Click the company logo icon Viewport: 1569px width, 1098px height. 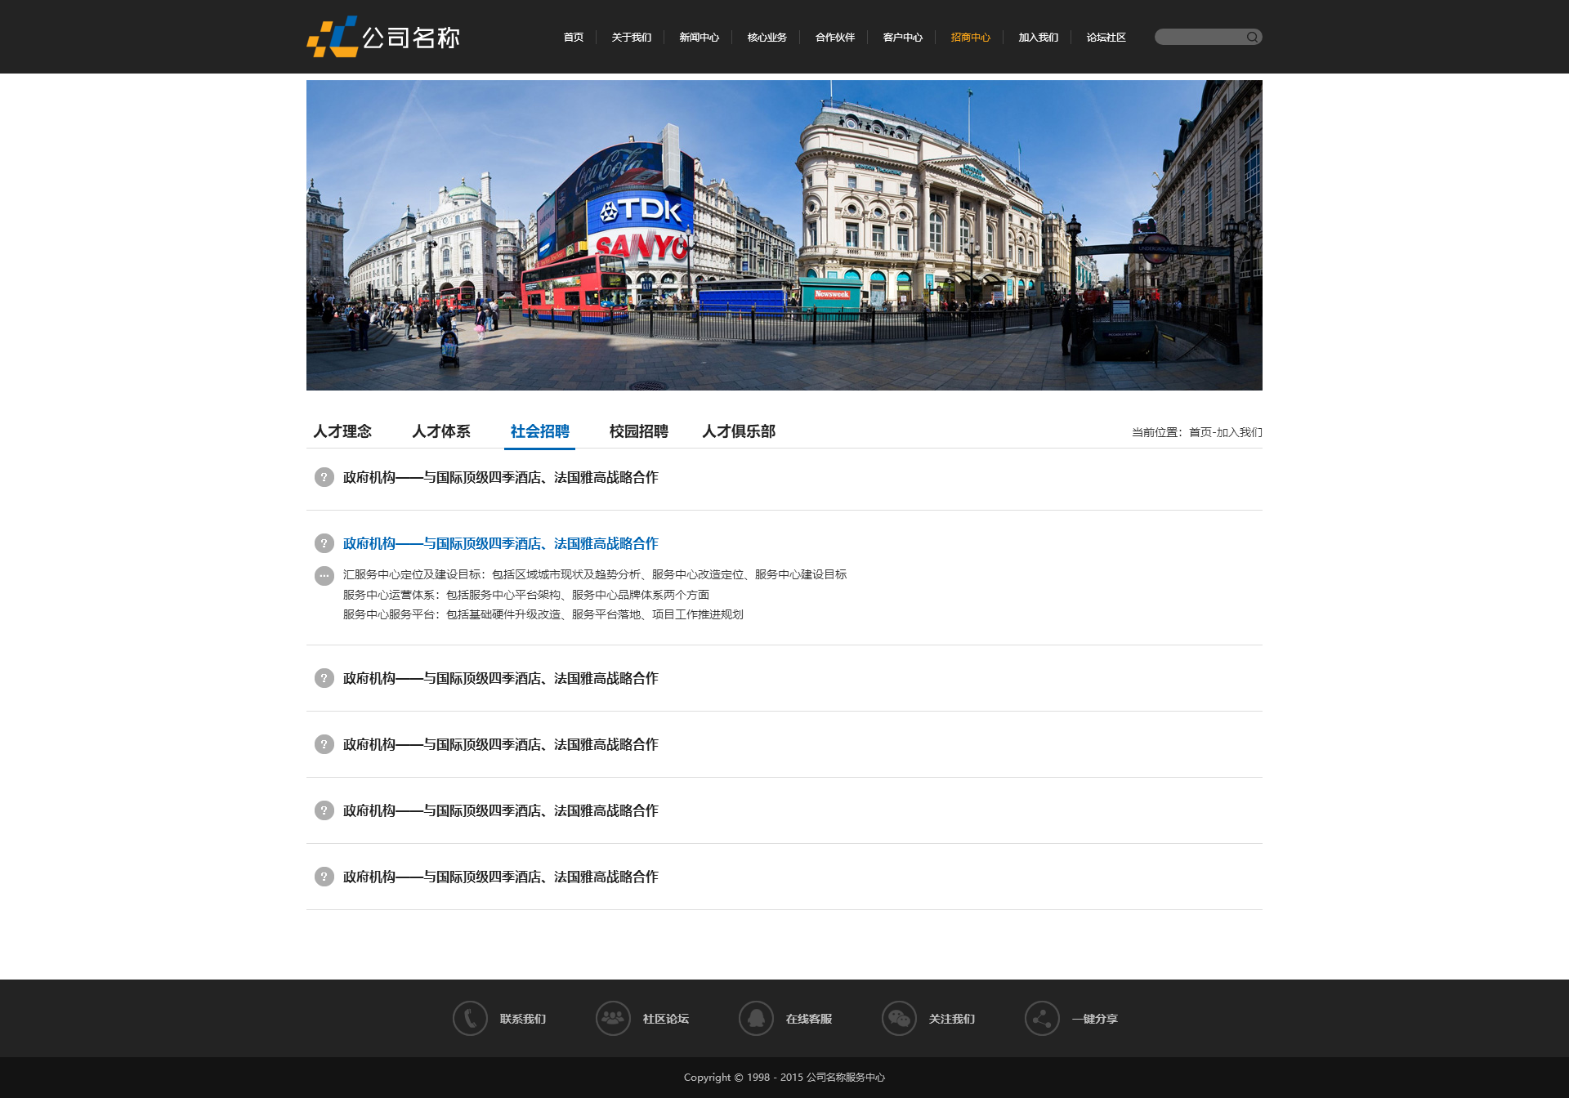(x=333, y=37)
